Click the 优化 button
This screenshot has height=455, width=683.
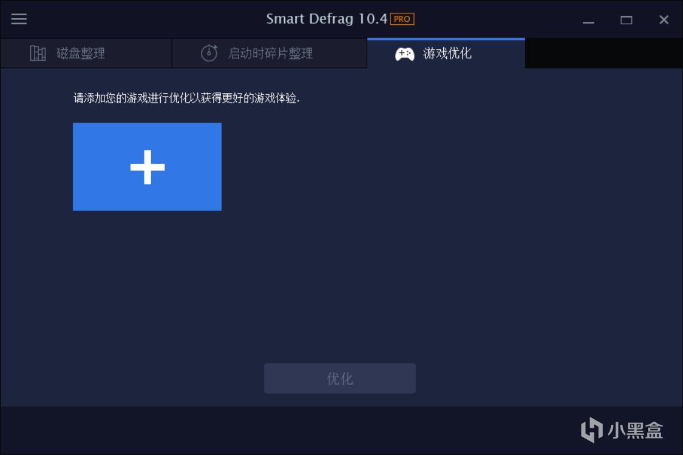click(x=340, y=379)
